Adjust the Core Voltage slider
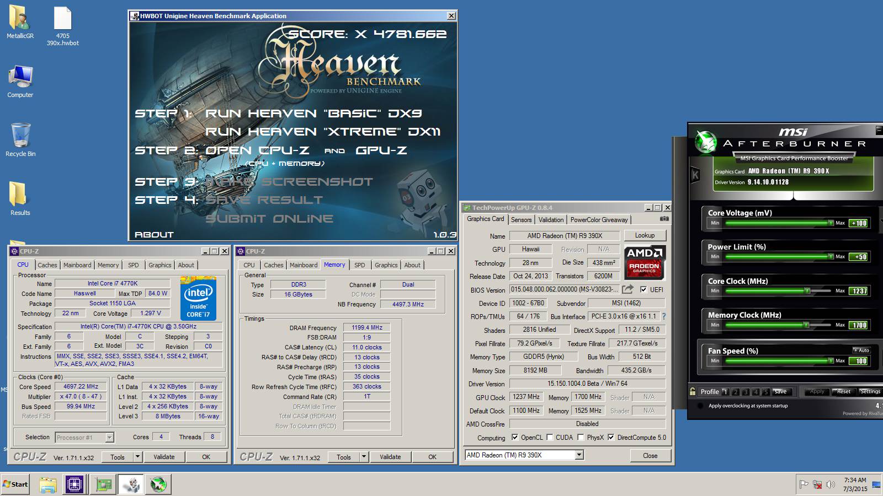Screen dimensions: 883x496 (x=779, y=223)
